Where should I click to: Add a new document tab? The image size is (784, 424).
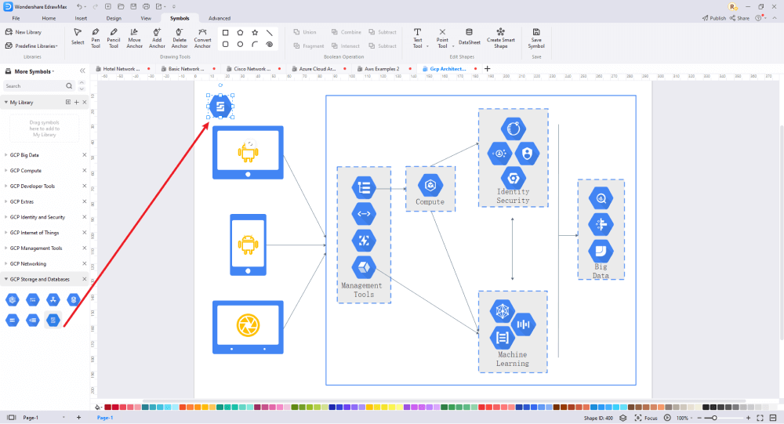[487, 68]
